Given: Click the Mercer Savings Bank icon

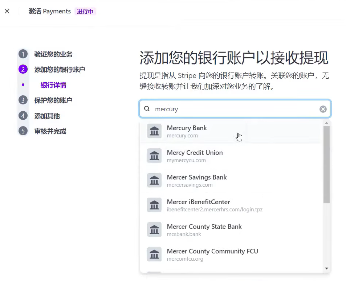Looking at the screenshot, I should point(154,181).
